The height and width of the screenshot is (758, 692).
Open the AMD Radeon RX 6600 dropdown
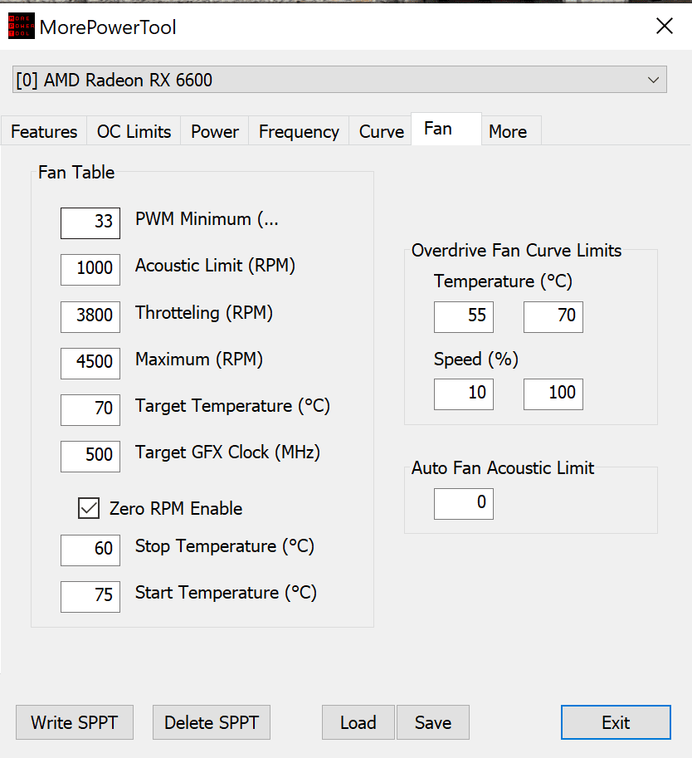pos(340,81)
